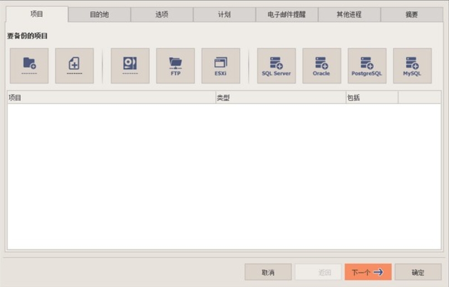Confirm with the 确定 button
This screenshot has width=449, height=287.
click(x=418, y=272)
